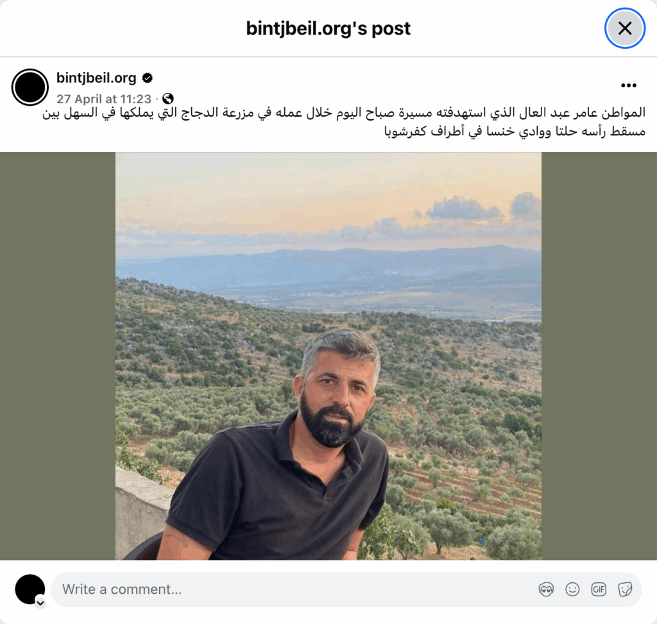The image size is (657, 624).
Task: Open the three-dot post options menu
Action: tap(629, 85)
